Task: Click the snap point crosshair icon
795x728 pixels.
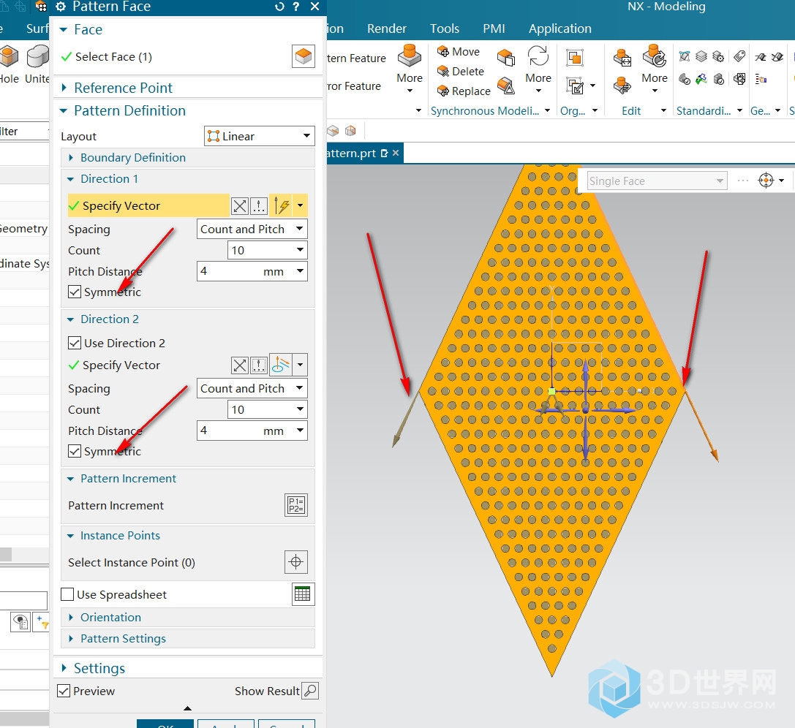Action: coord(766,181)
